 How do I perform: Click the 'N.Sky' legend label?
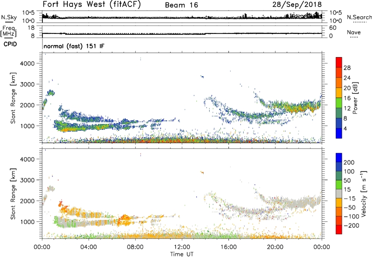[9, 17]
